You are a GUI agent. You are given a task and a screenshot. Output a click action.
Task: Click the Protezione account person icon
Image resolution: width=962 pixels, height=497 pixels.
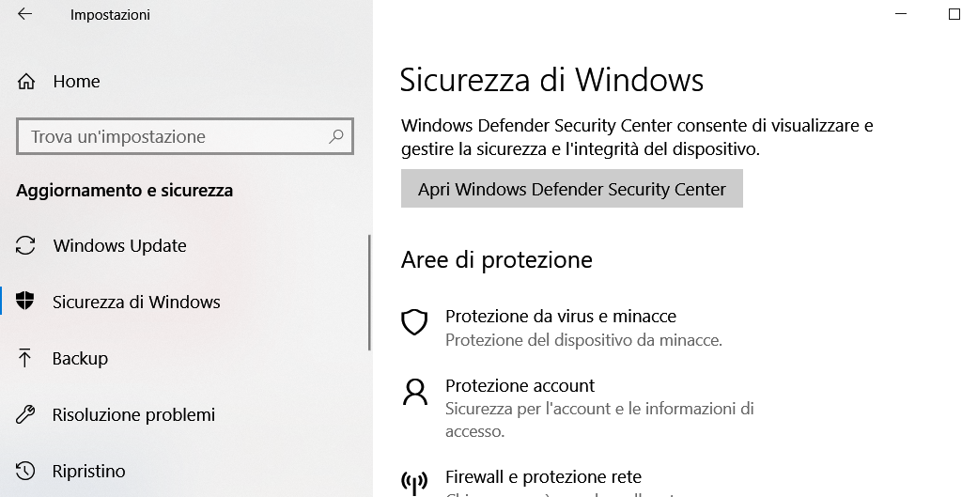tap(414, 392)
